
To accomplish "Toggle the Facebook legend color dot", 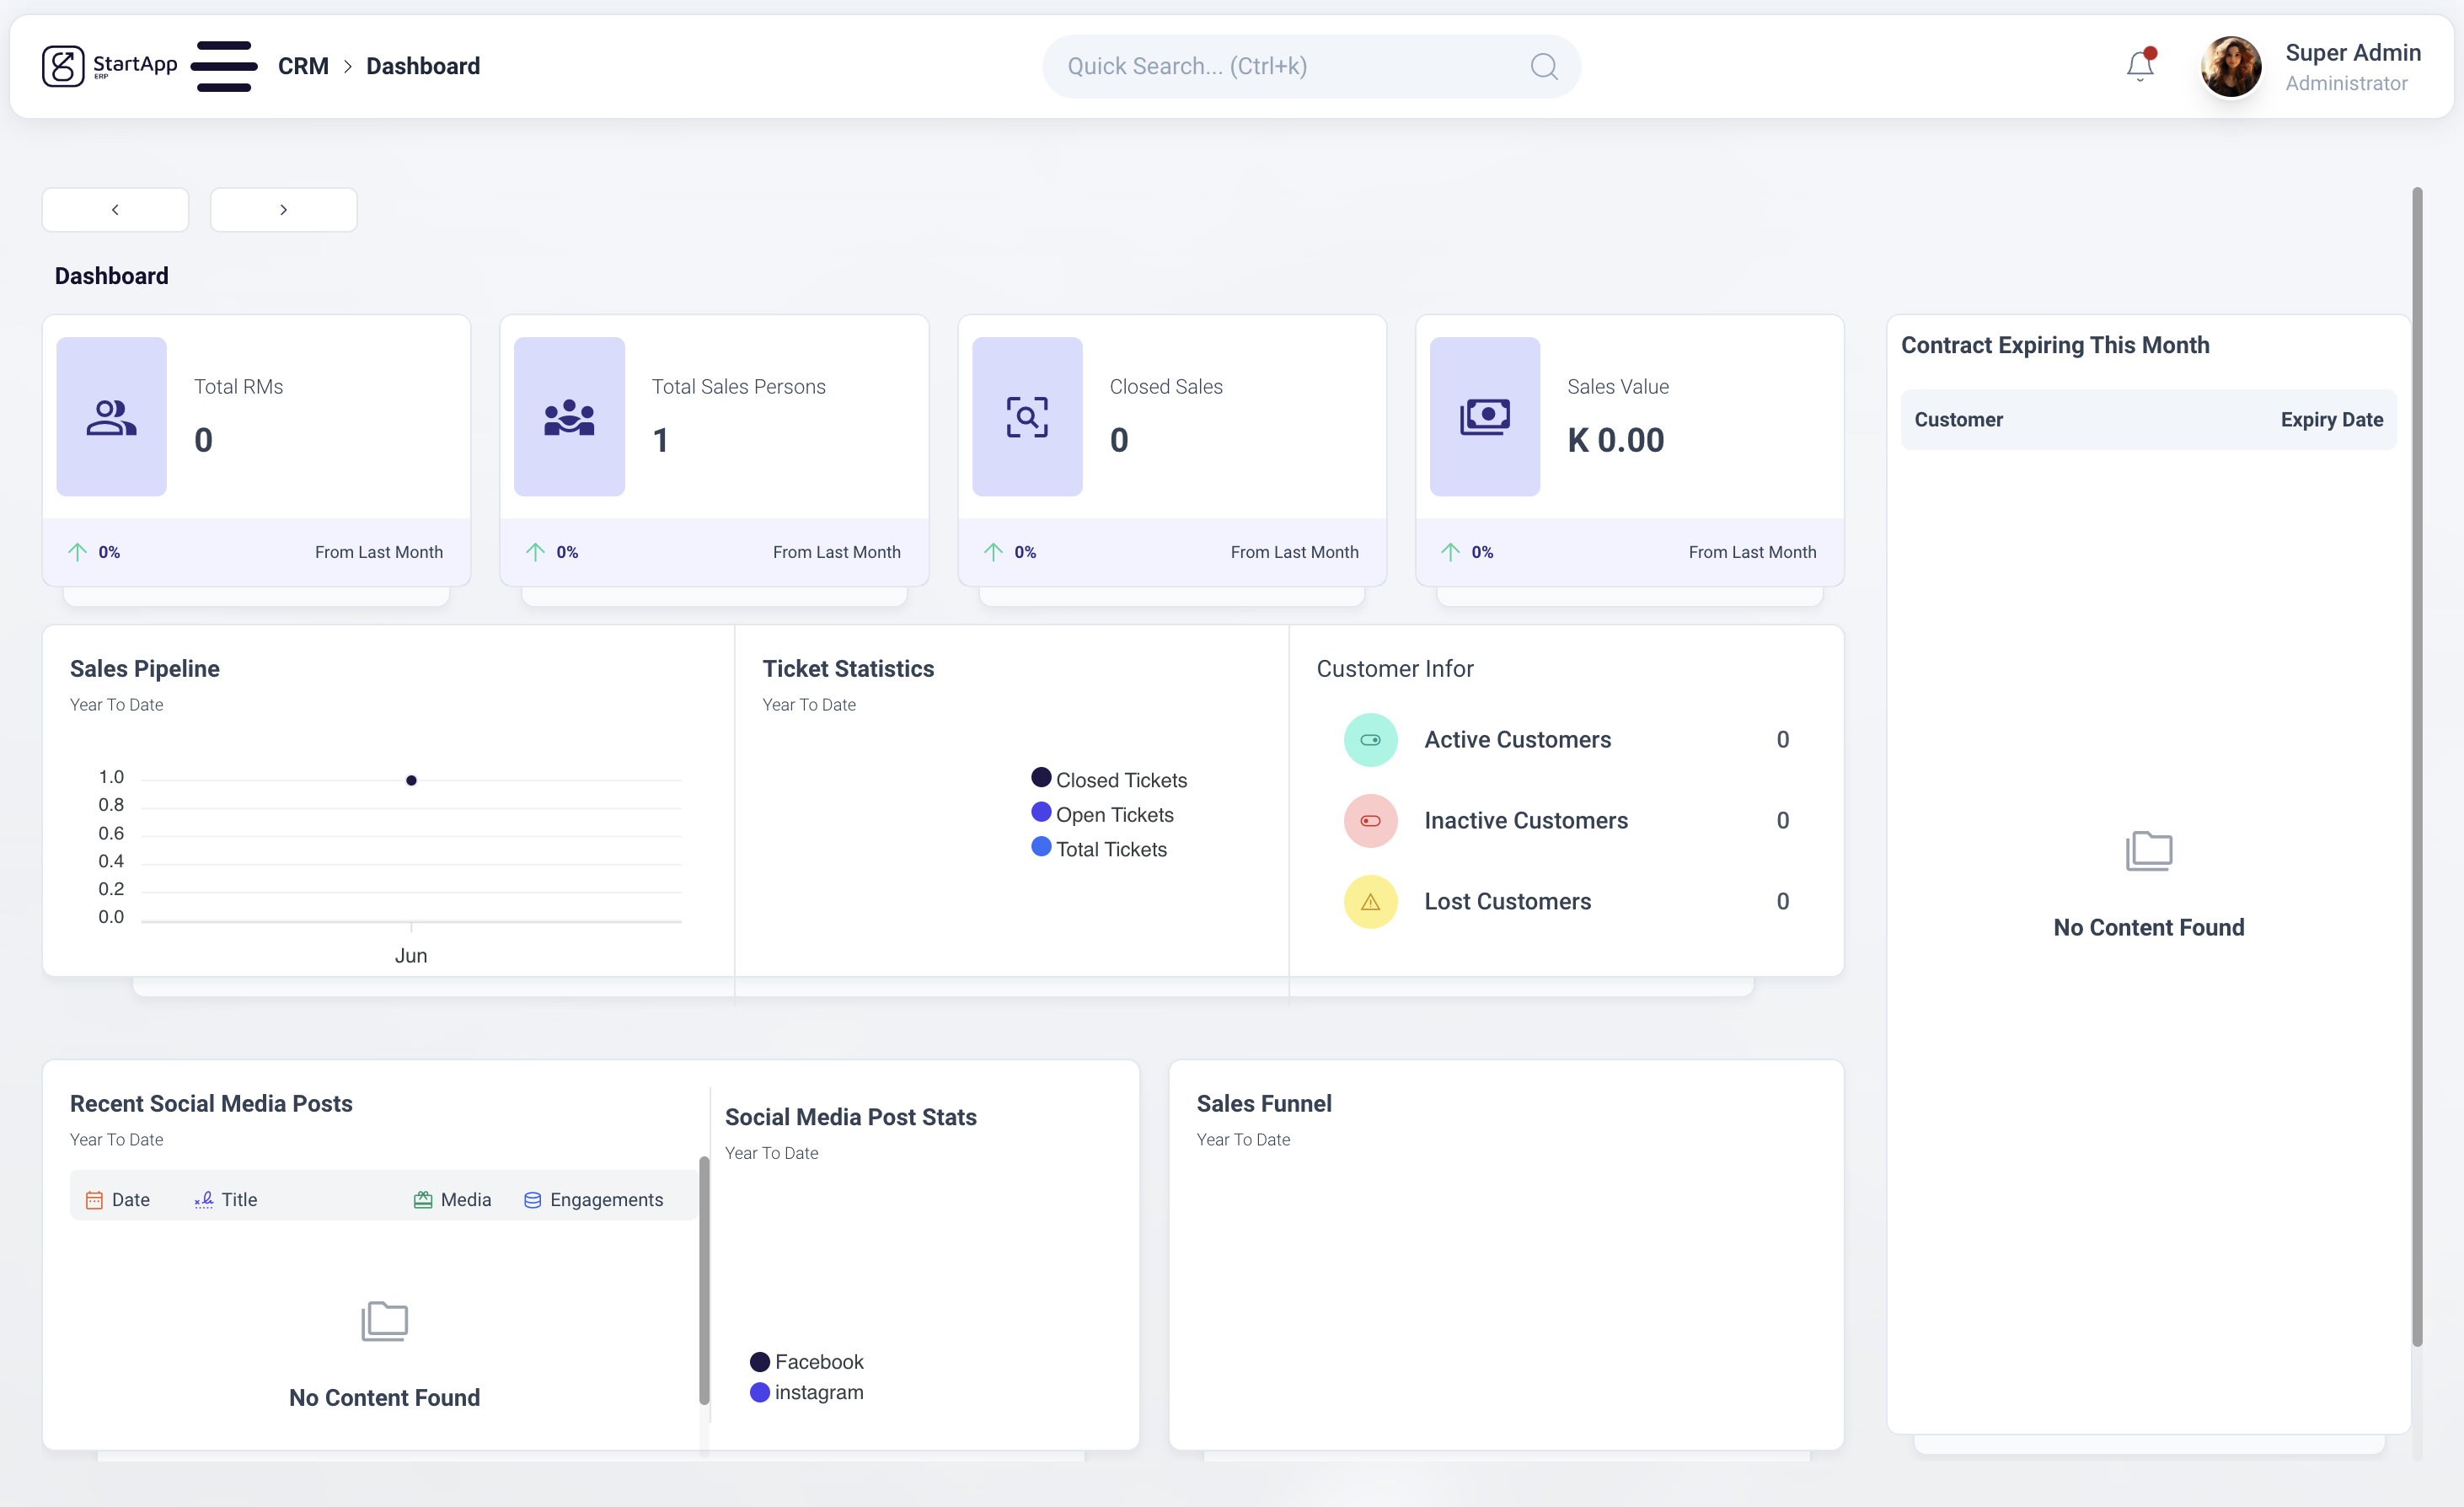I will coord(760,1362).
